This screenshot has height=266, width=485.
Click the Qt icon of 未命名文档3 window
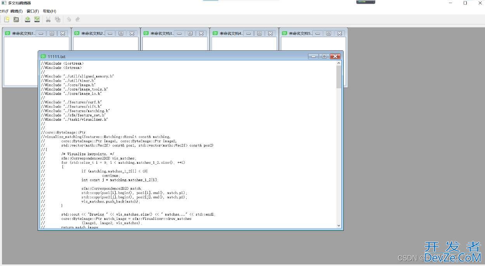146,33
